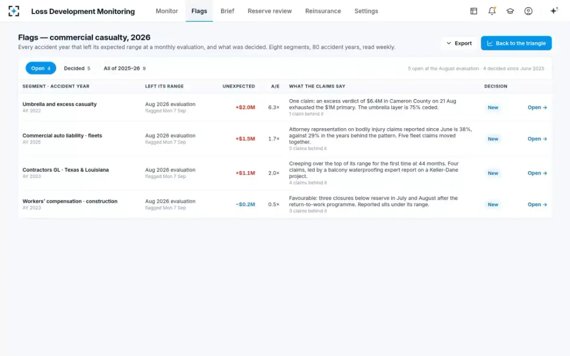Click the '4 claims behind it' note
Viewport: 570px width, 356px height.
click(308, 183)
